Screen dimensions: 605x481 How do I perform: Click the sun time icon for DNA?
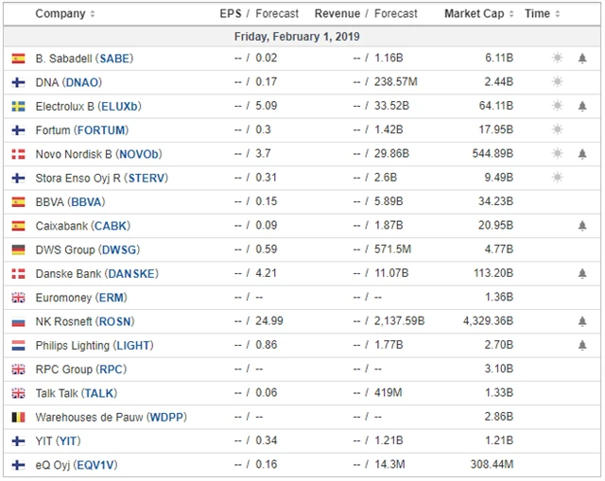pyautogui.click(x=558, y=82)
